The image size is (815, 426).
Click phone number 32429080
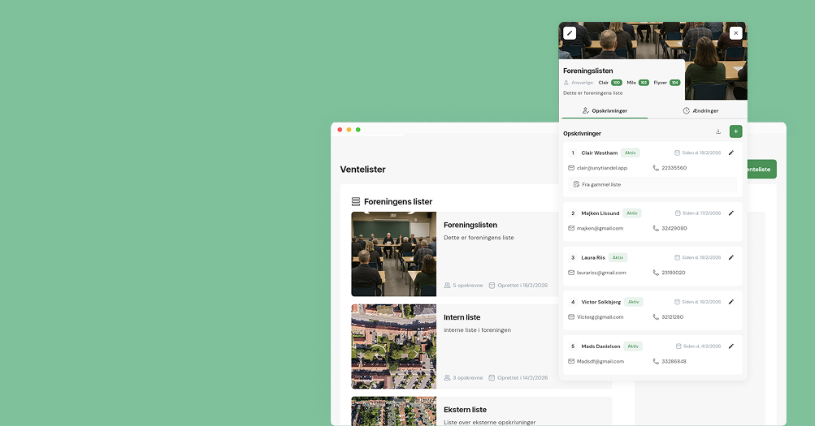[x=674, y=229]
